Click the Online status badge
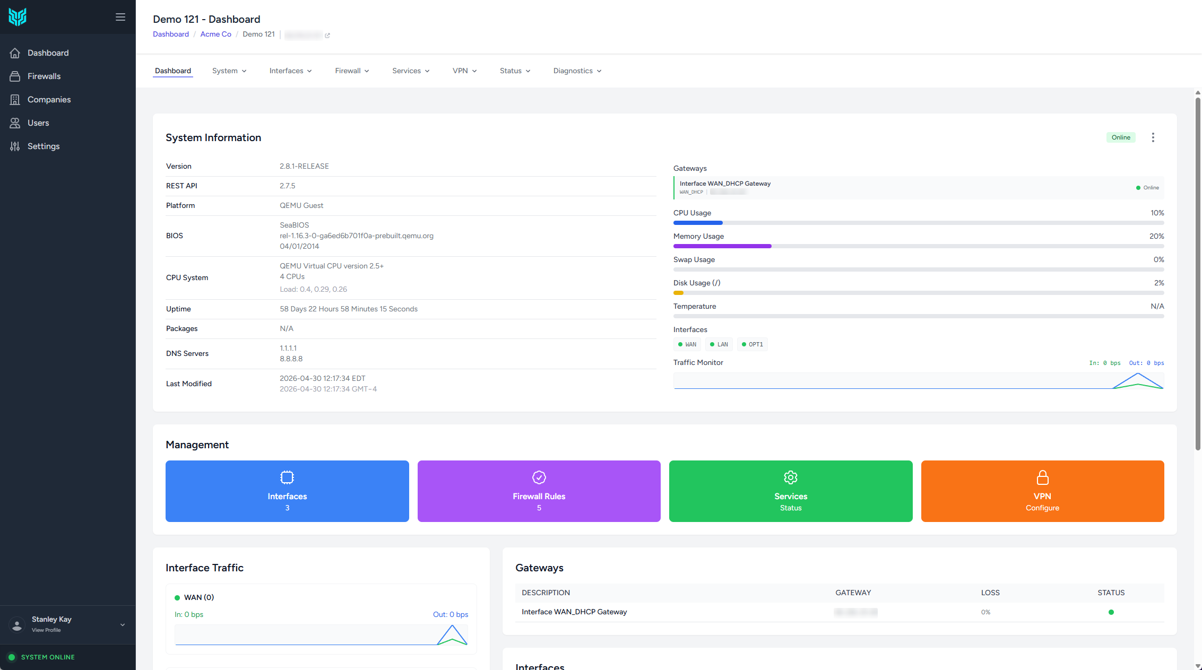Screen dimensions: 1202x670 (1121, 137)
